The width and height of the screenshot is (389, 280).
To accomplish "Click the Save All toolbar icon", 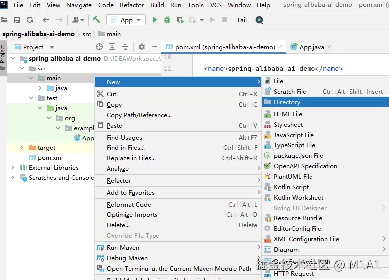I will 17,20.
